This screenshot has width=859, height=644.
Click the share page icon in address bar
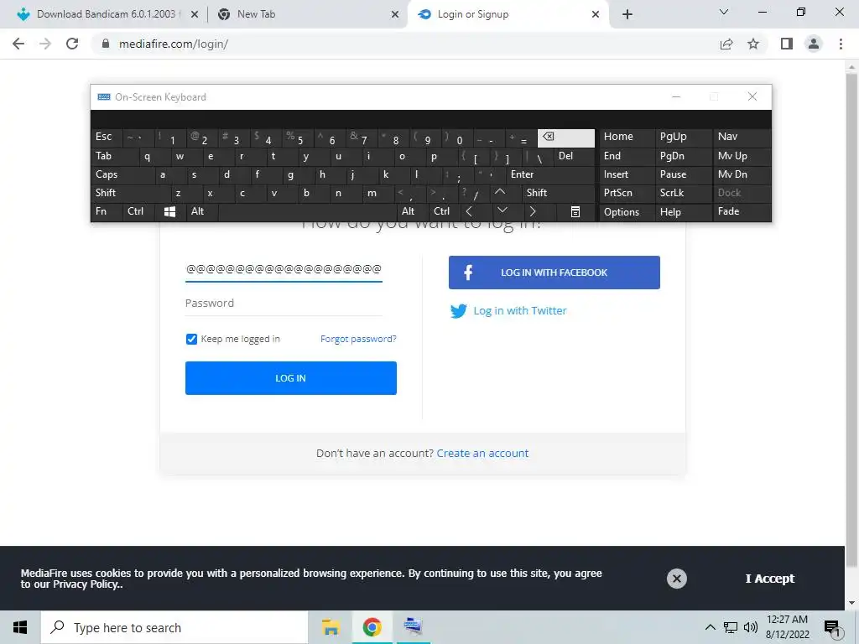[726, 44]
